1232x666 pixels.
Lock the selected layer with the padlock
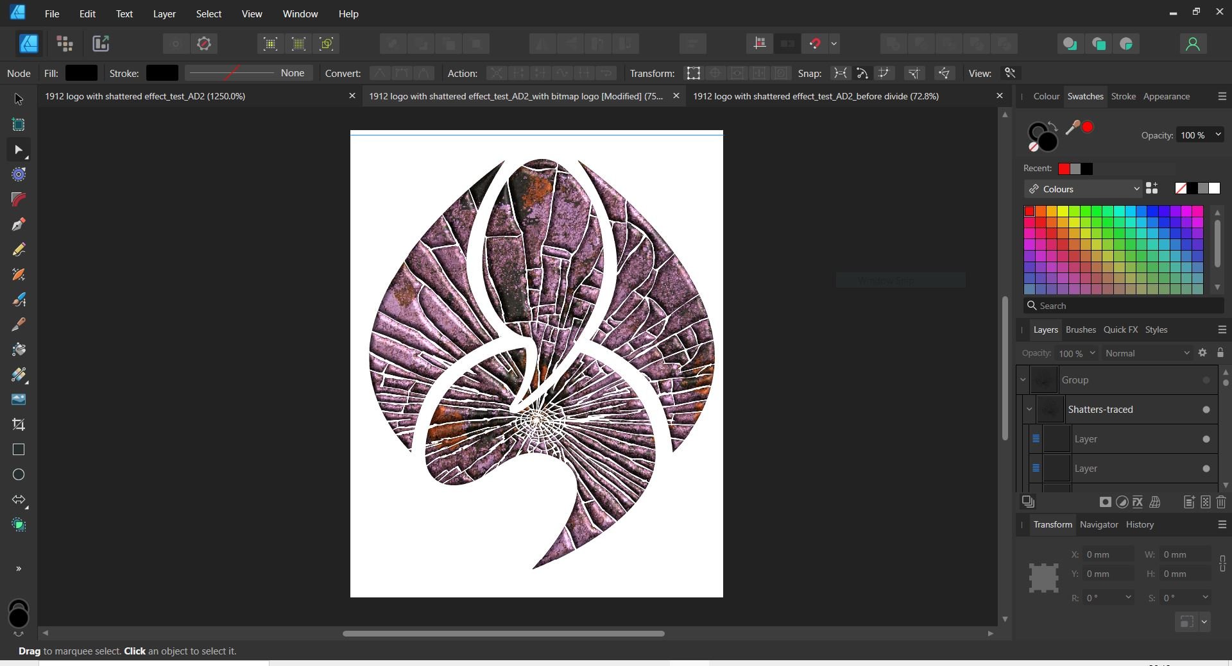tap(1220, 353)
